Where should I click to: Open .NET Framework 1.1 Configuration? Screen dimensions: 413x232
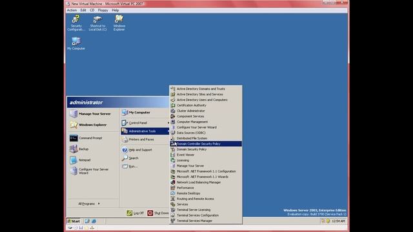tap(206, 171)
